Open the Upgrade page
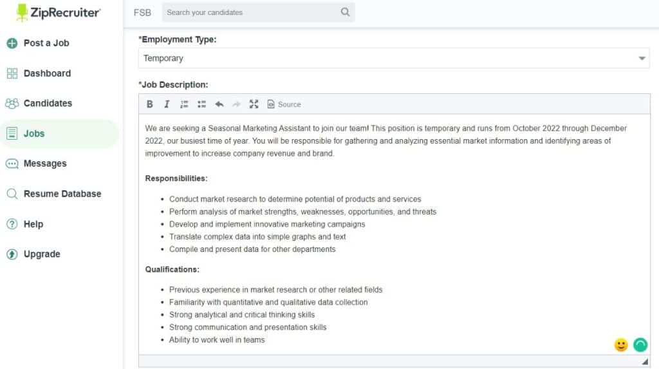659x369 pixels. tap(42, 254)
